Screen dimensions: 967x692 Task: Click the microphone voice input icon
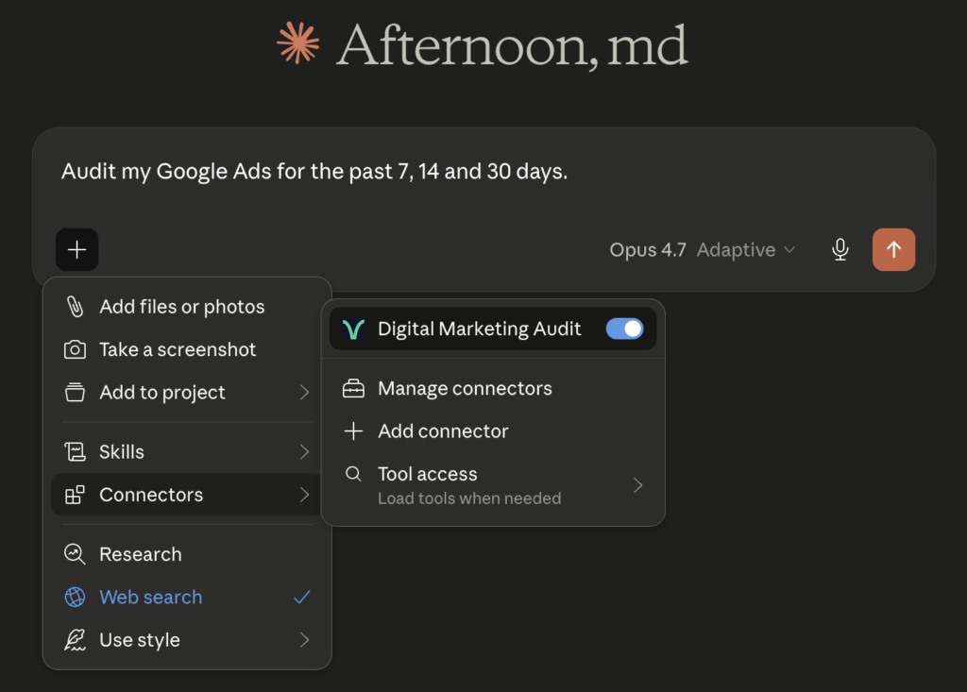click(840, 250)
